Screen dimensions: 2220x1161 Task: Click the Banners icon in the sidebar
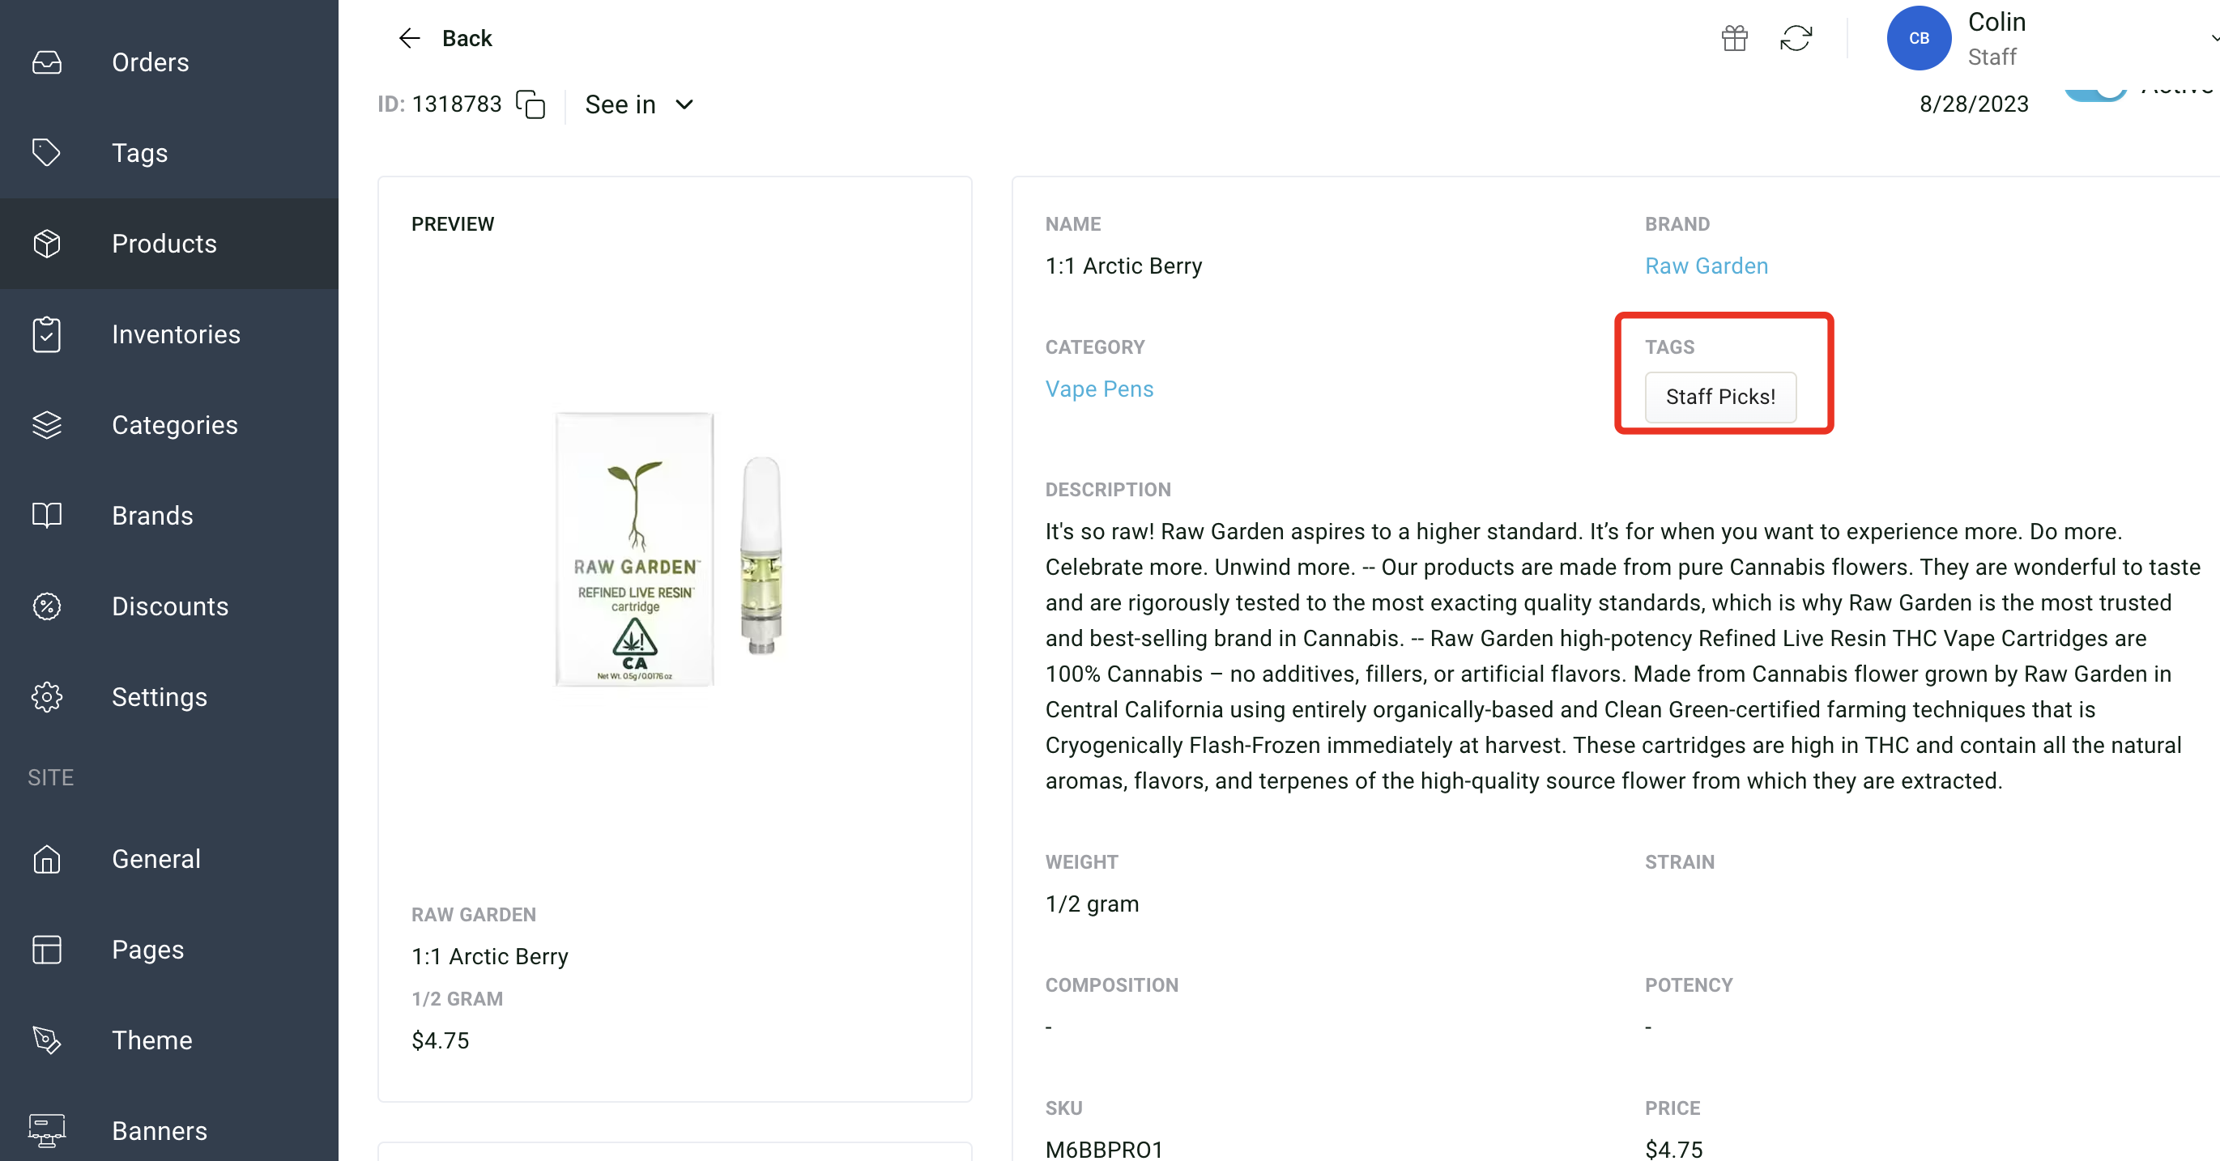point(48,1130)
